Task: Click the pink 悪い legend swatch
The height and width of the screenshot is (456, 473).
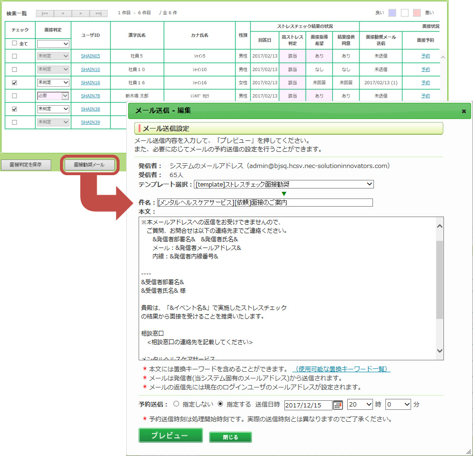Action: click(417, 13)
